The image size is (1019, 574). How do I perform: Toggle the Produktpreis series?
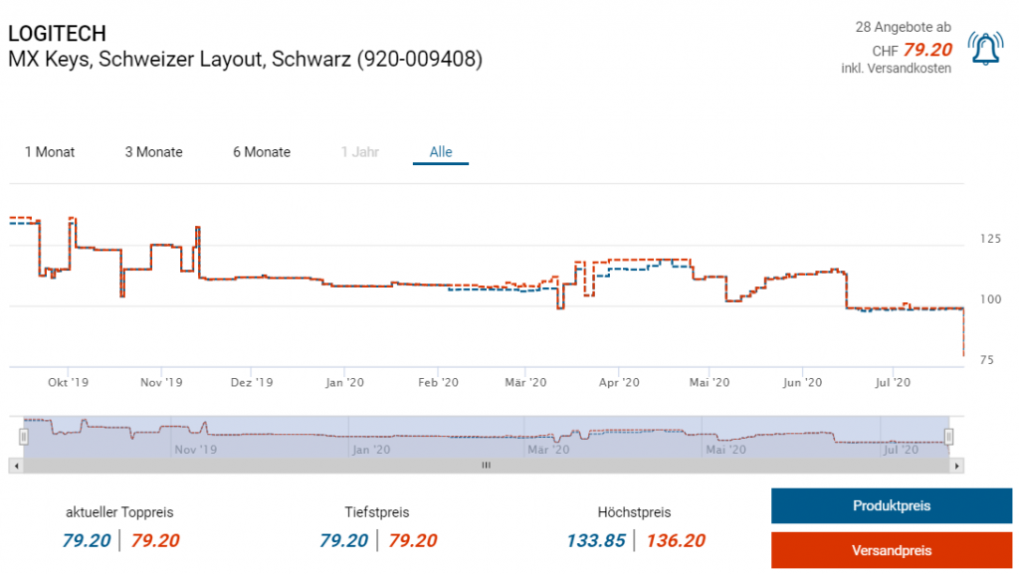(891, 505)
